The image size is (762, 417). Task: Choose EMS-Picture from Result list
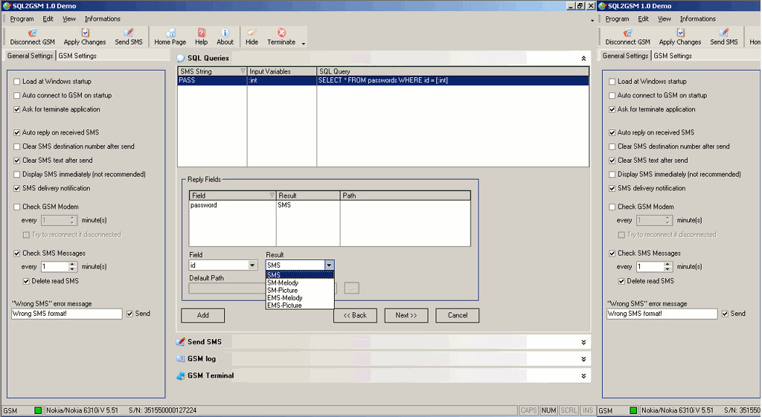click(x=300, y=306)
